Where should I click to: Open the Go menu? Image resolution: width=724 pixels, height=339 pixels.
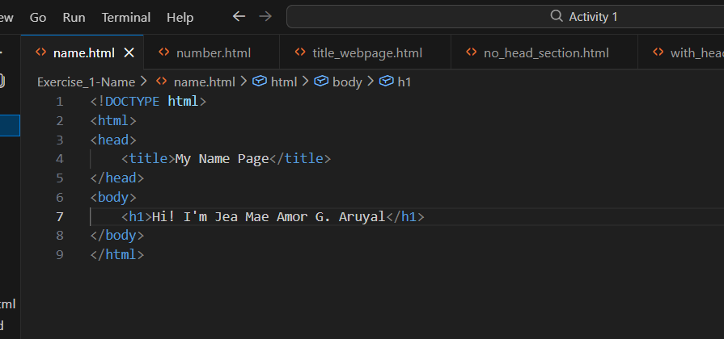tap(38, 17)
